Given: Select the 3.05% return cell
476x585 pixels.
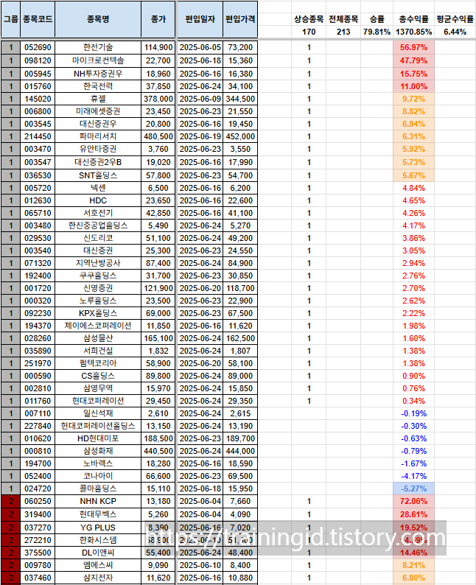Looking at the screenshot, I should 413,251.
